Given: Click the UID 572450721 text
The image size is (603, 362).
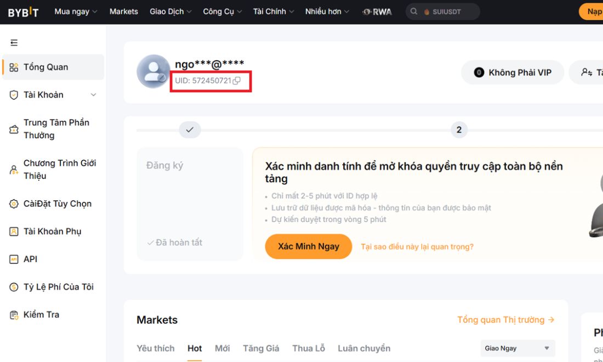Looking at the screenshot, I should tap(203, 81).
